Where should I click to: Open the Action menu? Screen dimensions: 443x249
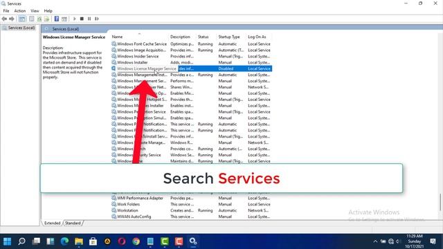click(x=20, y=11)
